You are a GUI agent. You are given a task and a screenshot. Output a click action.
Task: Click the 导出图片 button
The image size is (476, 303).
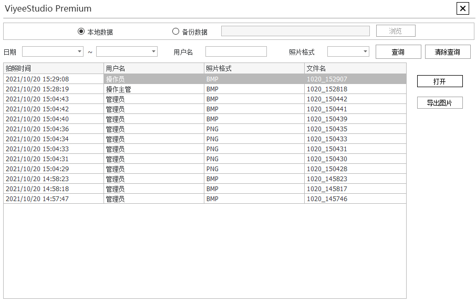(440, 103)
